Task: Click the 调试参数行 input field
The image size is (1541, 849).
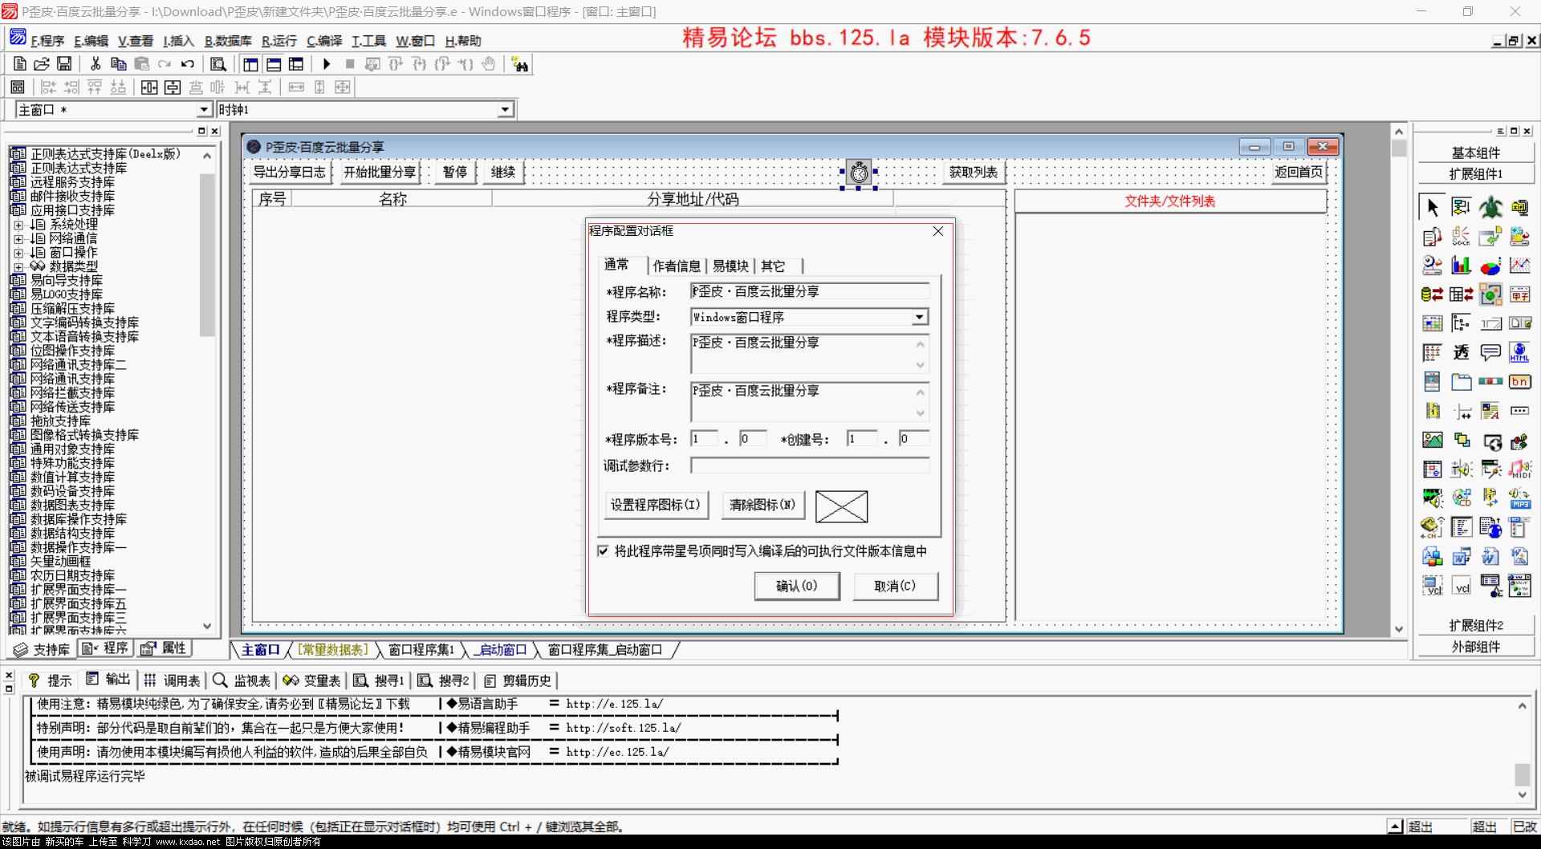Action: point(809,466)
